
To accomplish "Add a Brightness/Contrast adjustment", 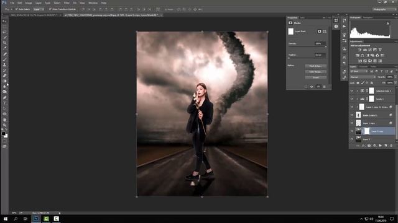I will tap(360, 50).
